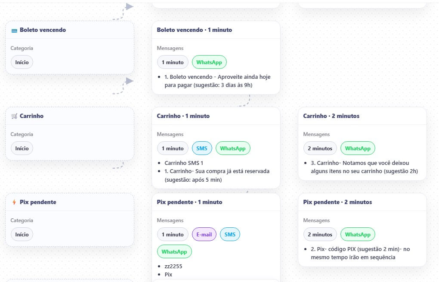Viewport: 439px width, 282px height.
Task: Select E-mail tag in Pix pendente 1 minuto
Action: [x=204, y=235]
